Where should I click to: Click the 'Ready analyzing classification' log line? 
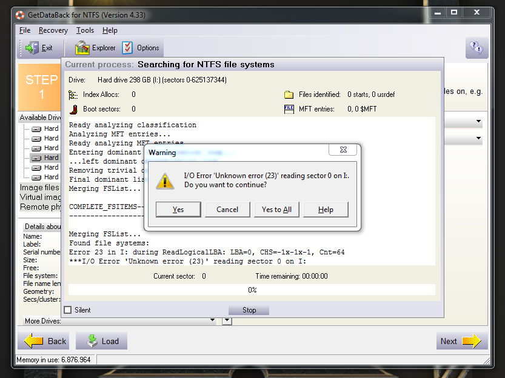point(133,125)
